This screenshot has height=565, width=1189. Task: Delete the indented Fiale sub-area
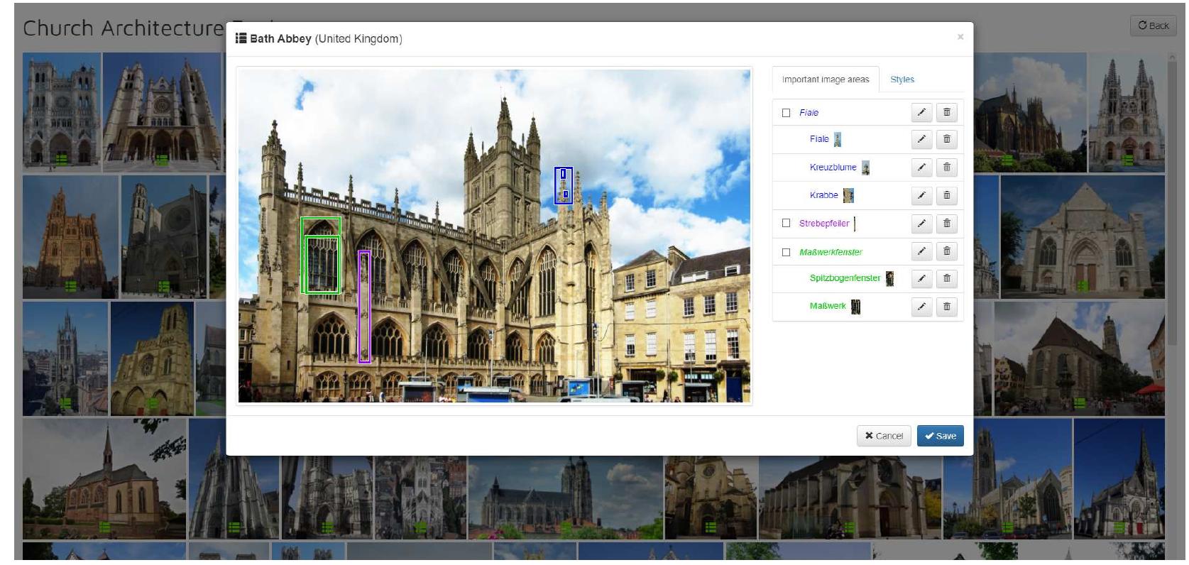[947, 139]
